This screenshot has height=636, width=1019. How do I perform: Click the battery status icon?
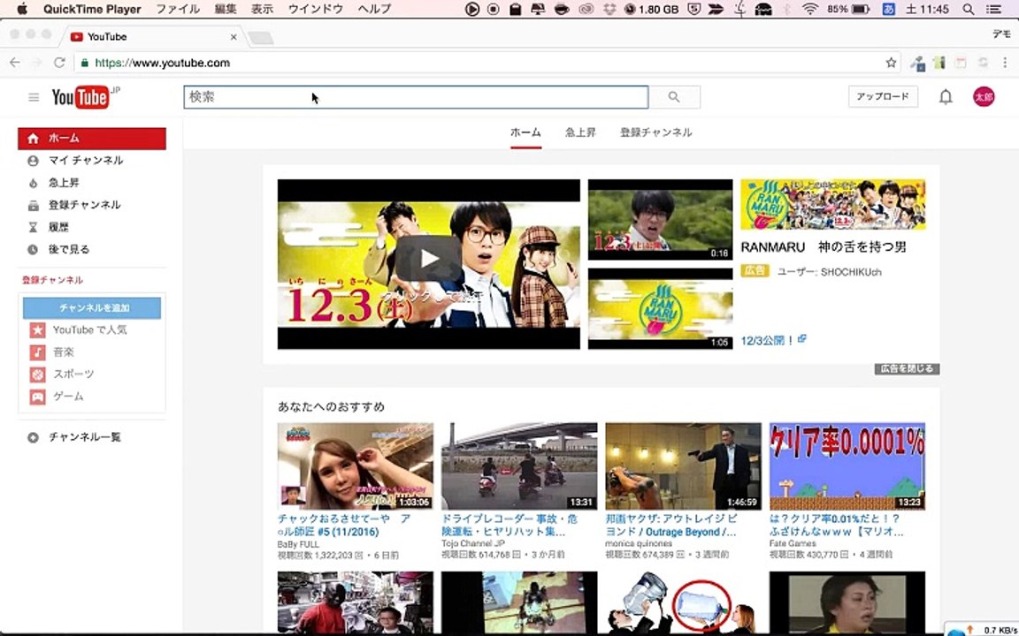pyautogui.click(x=861, y=9)
